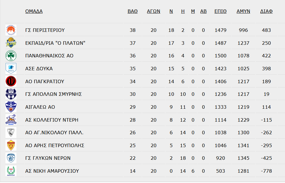Sort standings by ΒΑΘ points header
285x183 pixels.
point(133,11)
